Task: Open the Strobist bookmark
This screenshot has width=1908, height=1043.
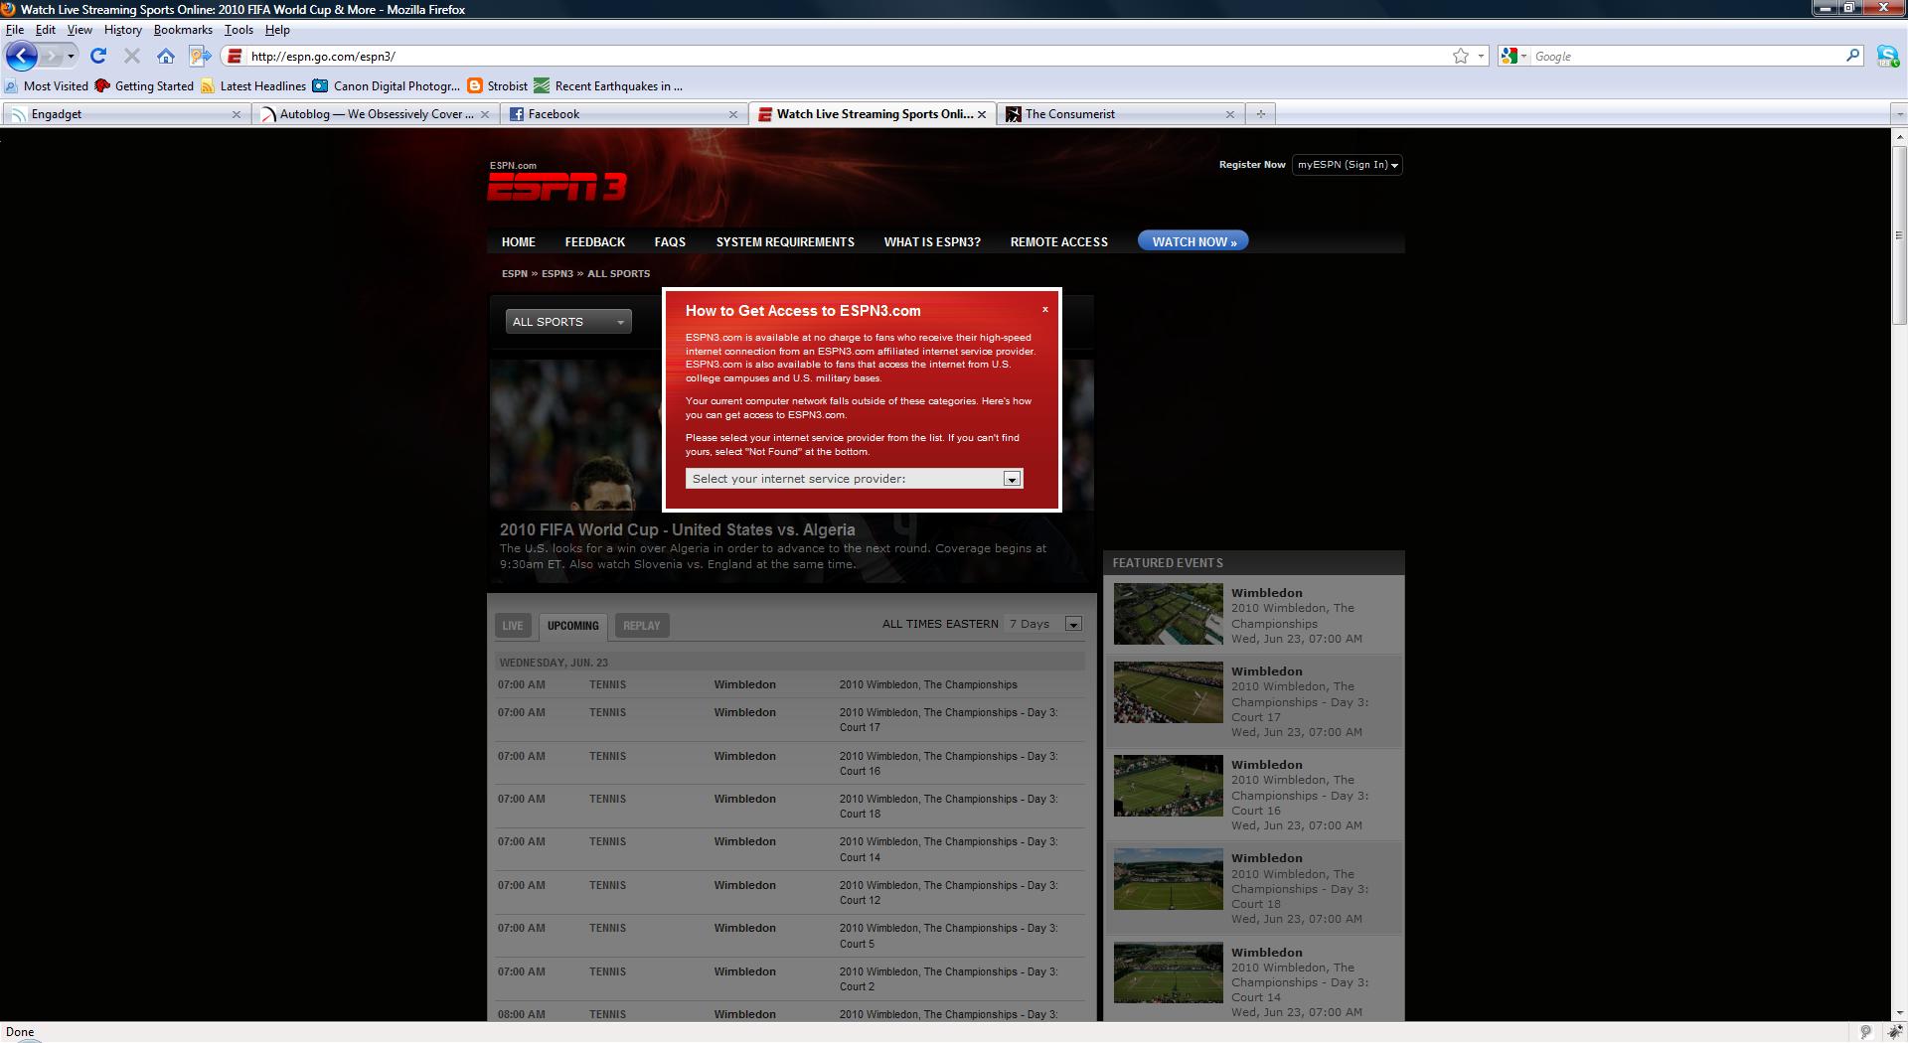Action: (497, 86)
